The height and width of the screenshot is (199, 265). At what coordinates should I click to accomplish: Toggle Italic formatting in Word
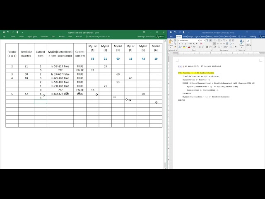[x=183, y=44]
